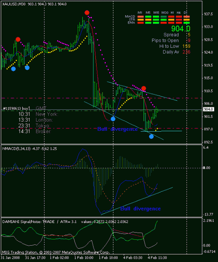Click the GMT clock label

click(x=41, y=109)
